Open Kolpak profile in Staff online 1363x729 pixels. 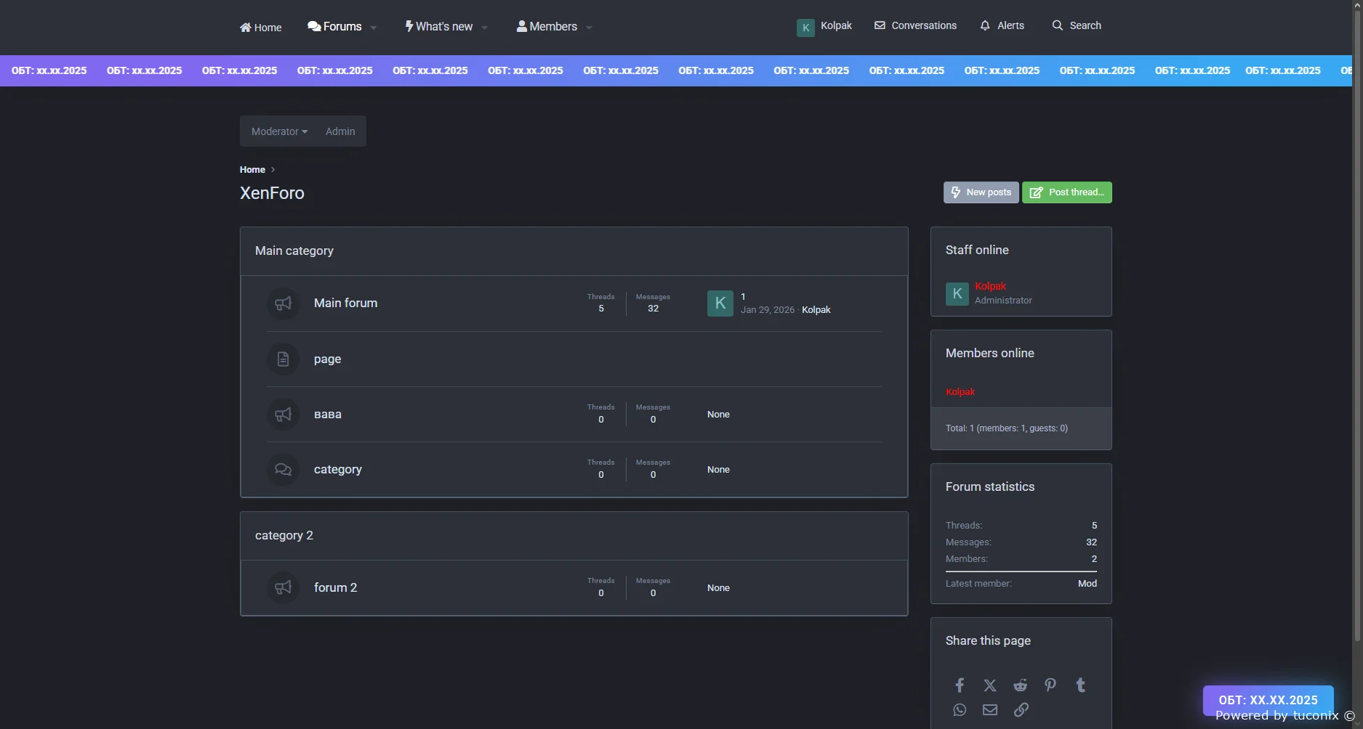tap(990, 286)
